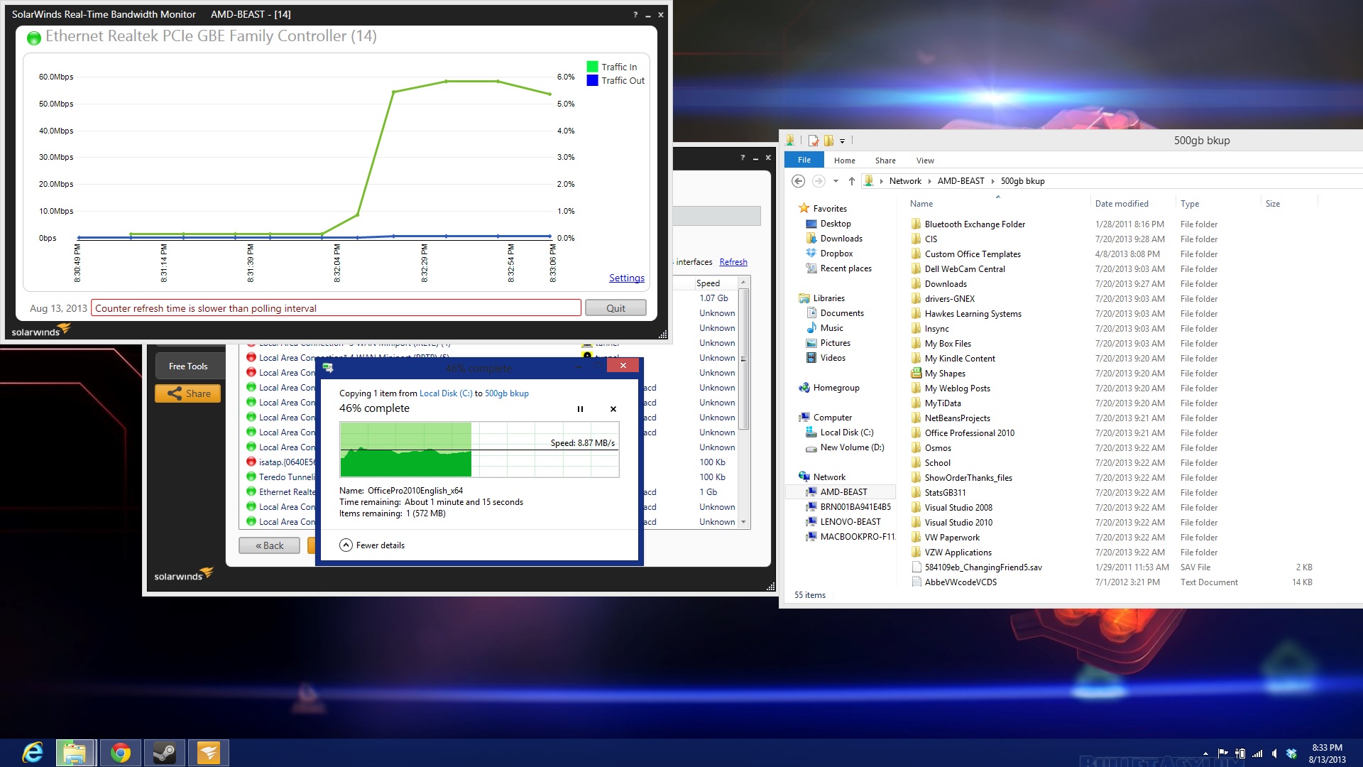This screenshot has height=767, width=1363.
Task: Collapse copy dialog with Fewer details
Action: [373, 545]
